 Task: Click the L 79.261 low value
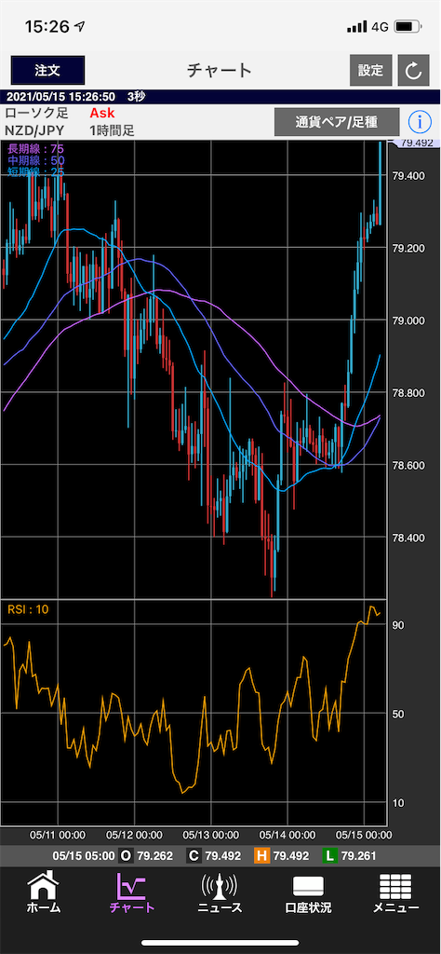tap(350, 856)
